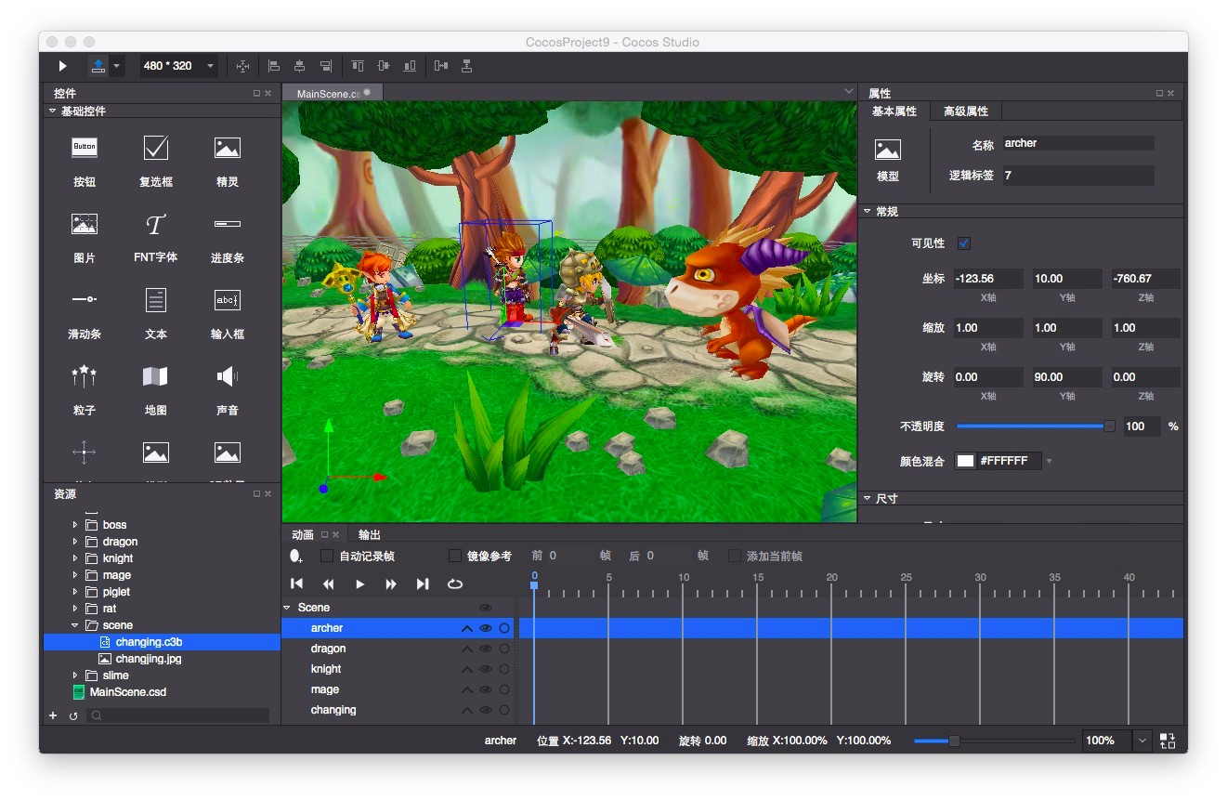Select the 复选框 checkbox widget
This screenshot has width=1227, height=800.
[x=156, y=161]
